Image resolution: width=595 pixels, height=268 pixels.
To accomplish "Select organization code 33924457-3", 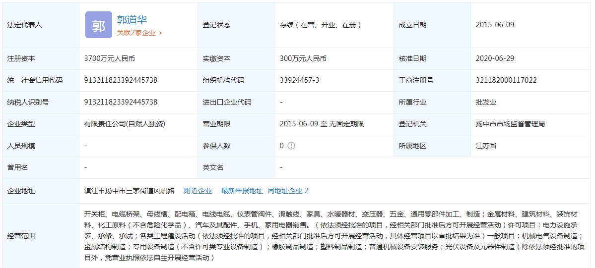I will click(299, 80).
